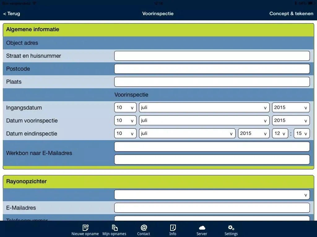The image size is (317, 237).
Task: Focus Rayonopzichter E-Mailadres field
Action: [212, 208]
